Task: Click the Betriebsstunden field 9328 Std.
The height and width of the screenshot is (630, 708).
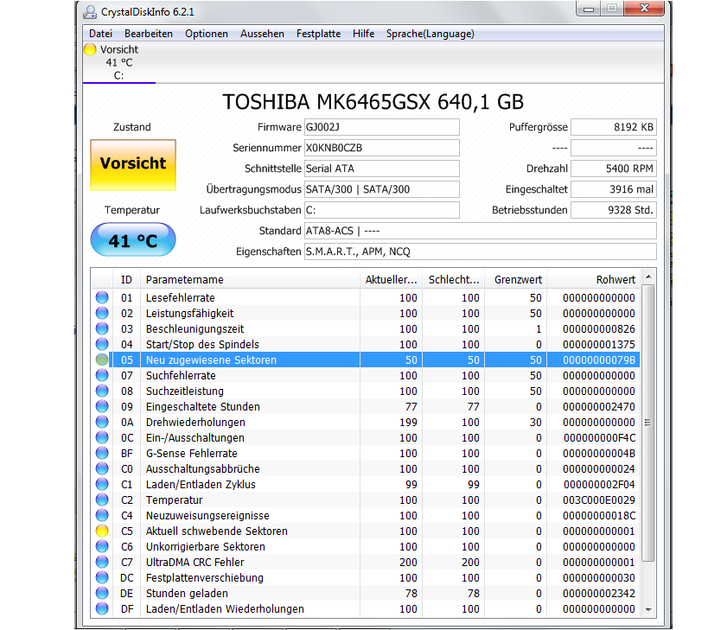Action: pyautogui.click(x=614, y=210)
